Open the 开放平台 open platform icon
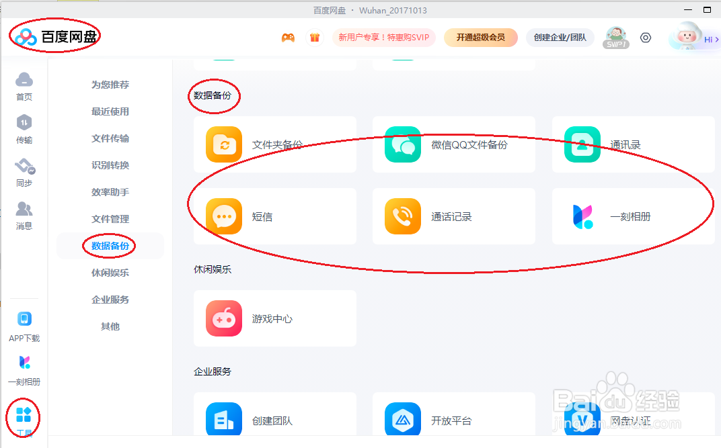The width and height of the screenshot is (721, 448). click(403, 418)
